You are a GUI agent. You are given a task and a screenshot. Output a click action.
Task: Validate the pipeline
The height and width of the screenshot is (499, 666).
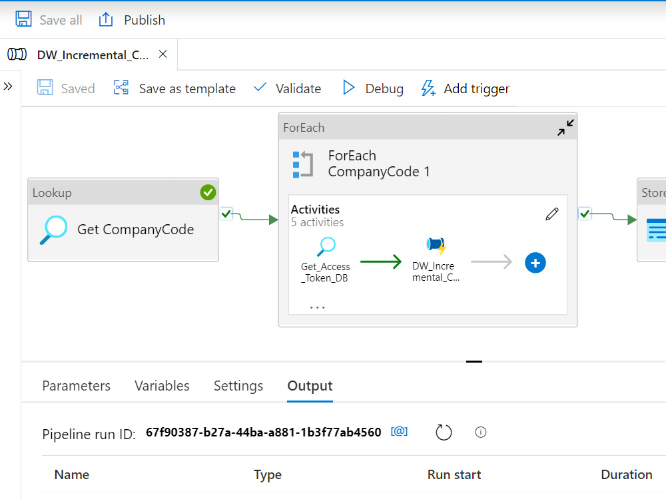[x=298, y=88]
